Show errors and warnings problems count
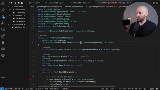Viewport: 160px width, 90px height. 39,89
